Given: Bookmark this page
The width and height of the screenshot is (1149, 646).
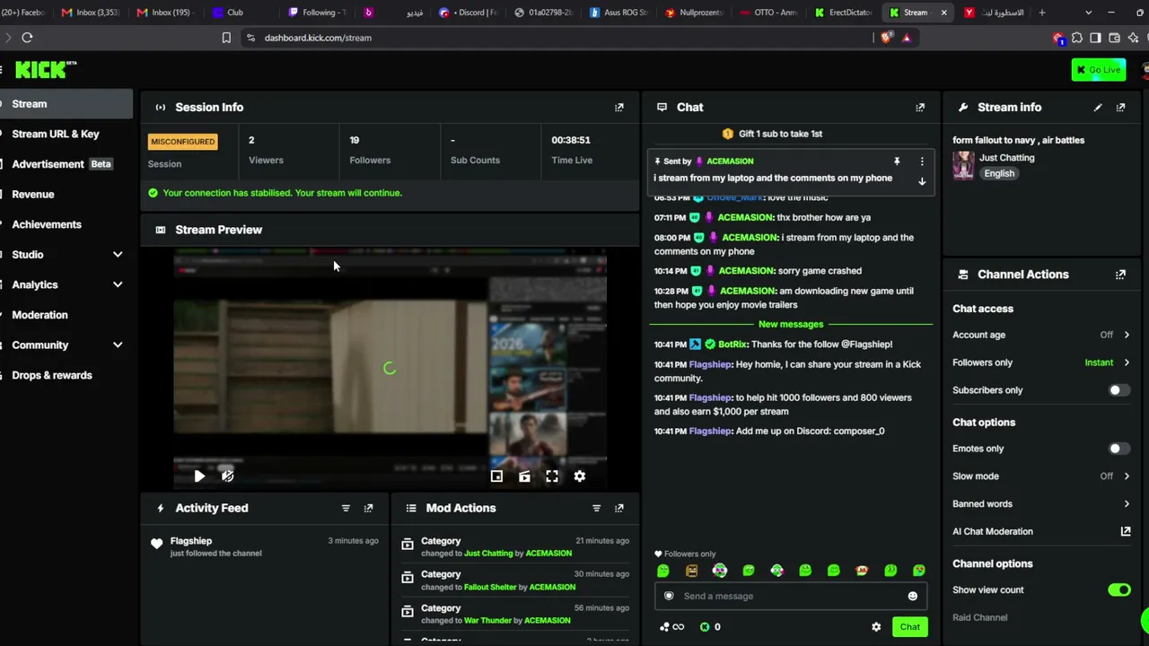Looking at the screenshot, I should (226, 38).
